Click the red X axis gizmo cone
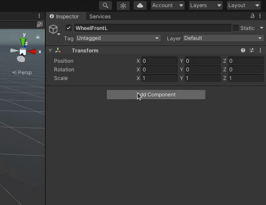The width and height of the screenshot is (266, 205). pyautogui.click(x=33, y=52)
